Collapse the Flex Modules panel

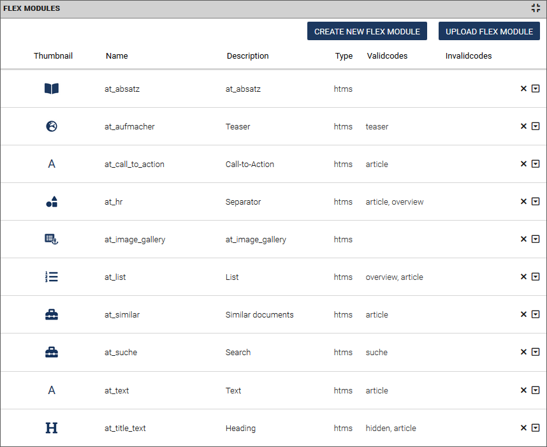coord(536,8)
